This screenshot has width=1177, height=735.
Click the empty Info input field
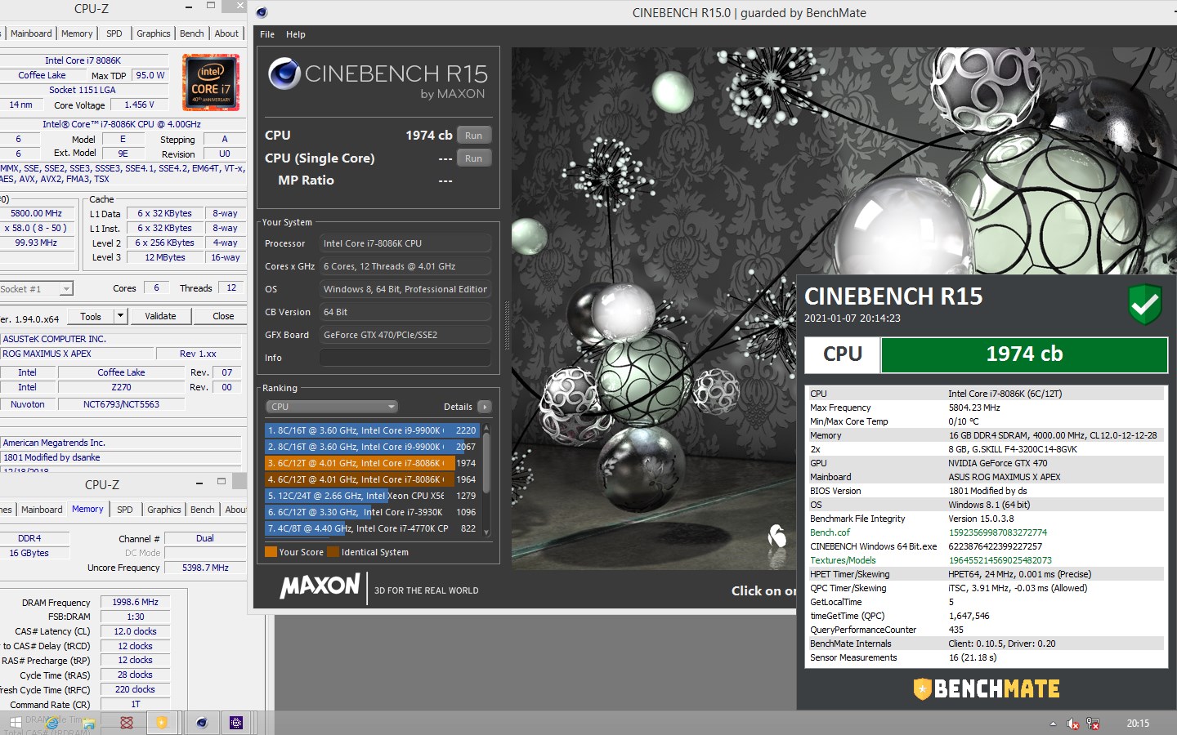point(405,358)
